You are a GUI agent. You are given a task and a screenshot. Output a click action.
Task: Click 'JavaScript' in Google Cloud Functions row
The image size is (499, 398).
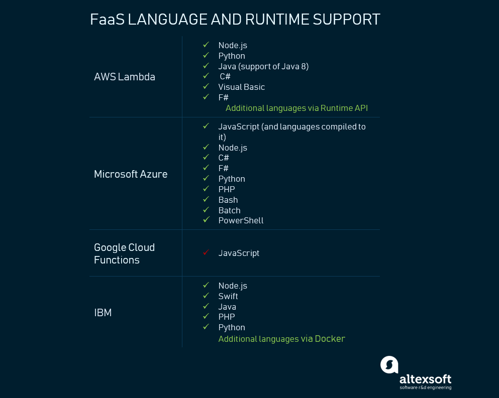(x=239, y=253)
